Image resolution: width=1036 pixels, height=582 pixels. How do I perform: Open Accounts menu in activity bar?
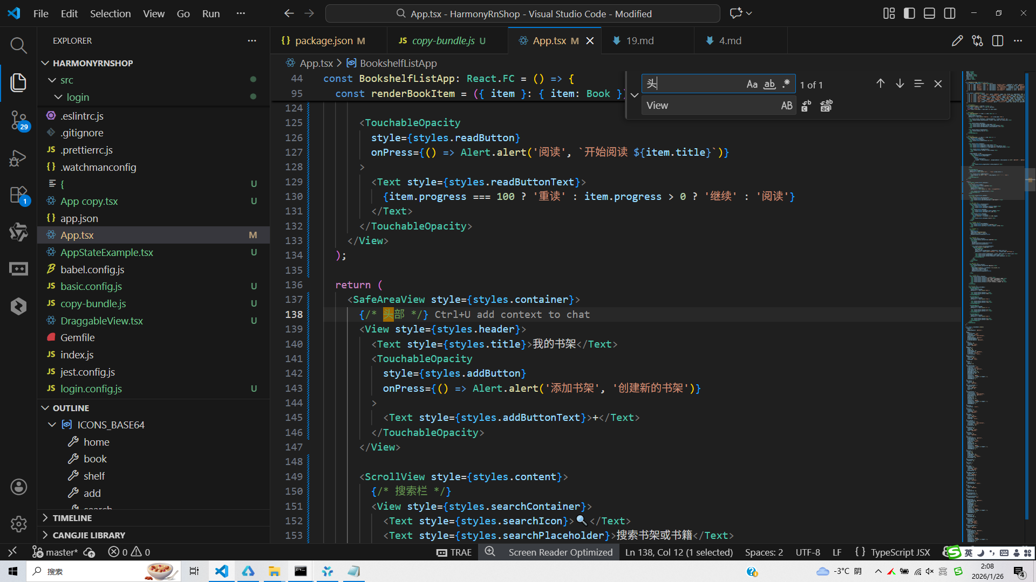click(x=18, y=487)
